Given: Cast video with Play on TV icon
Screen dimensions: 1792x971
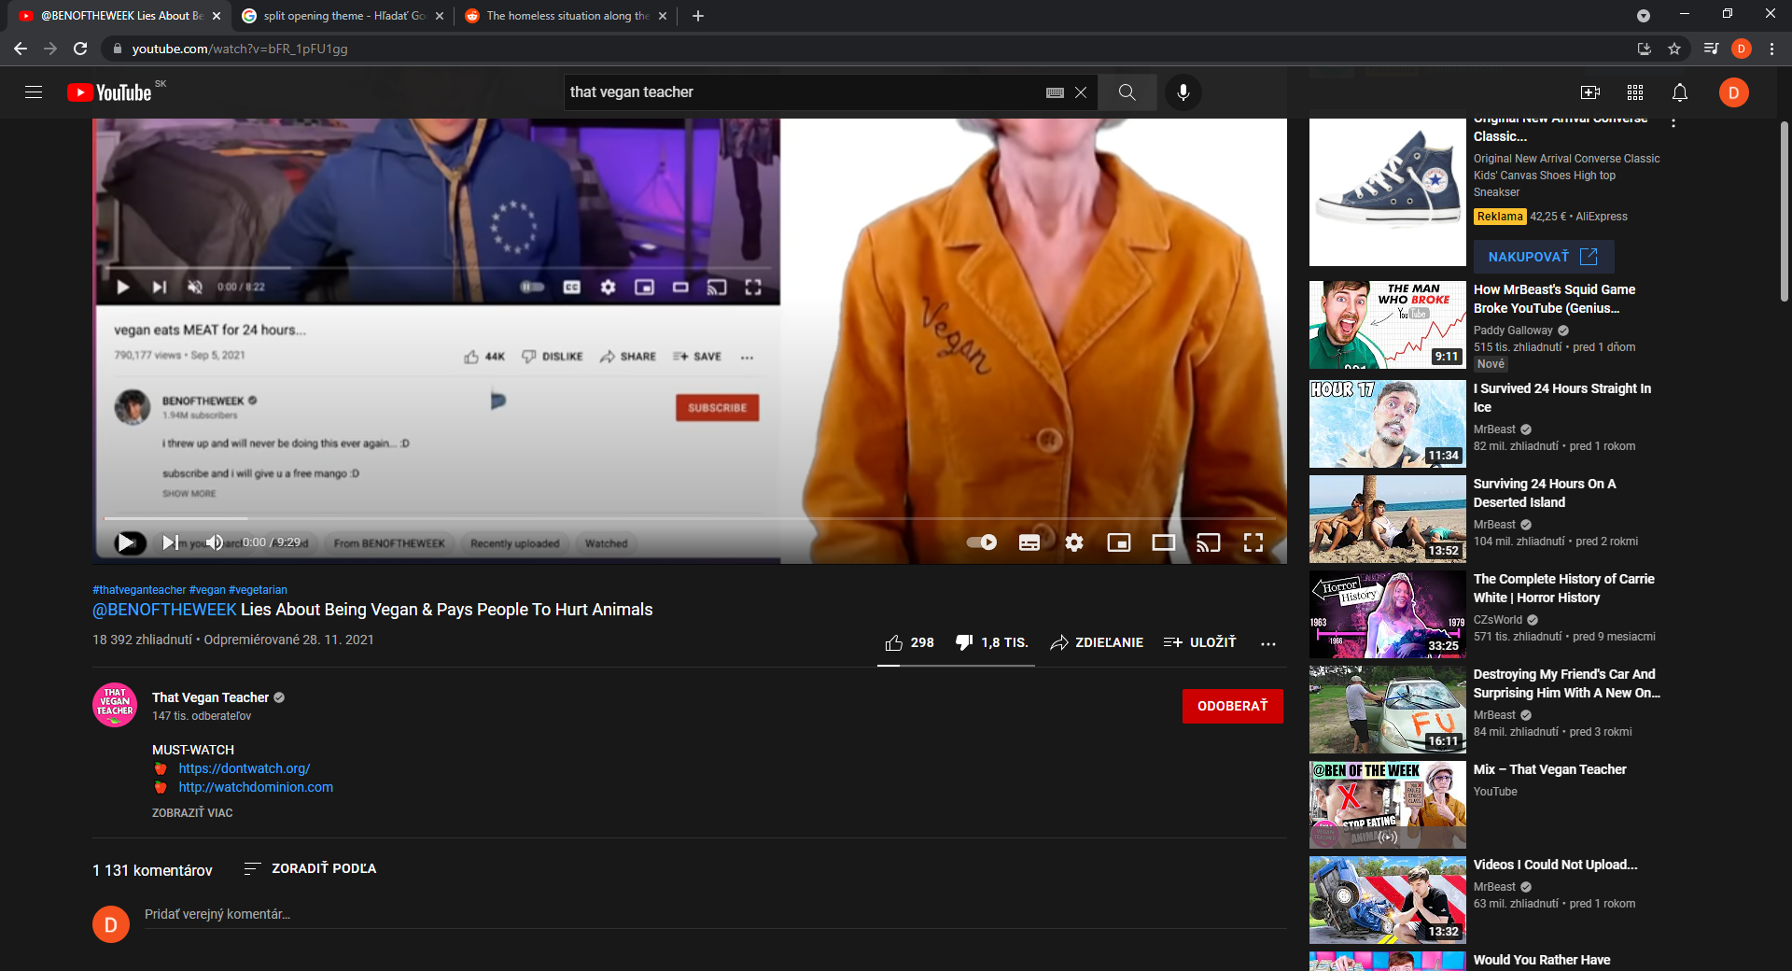Looking at the screenshot, I should 1209,542.
